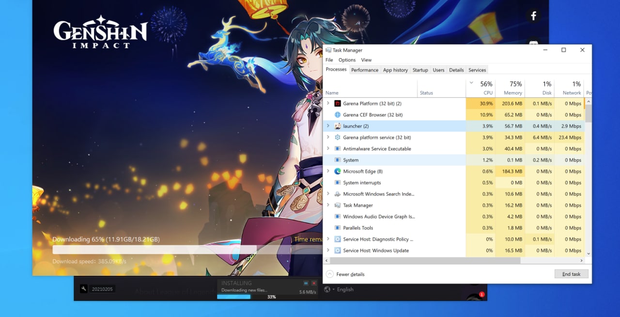This screenshot has height=317, width=620.
Task: Pause the League of Legends installation
Action: coord(306,283)
